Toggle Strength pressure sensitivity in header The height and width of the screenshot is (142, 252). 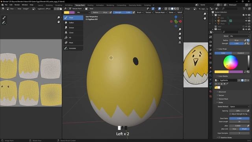(x=134, y=12)
